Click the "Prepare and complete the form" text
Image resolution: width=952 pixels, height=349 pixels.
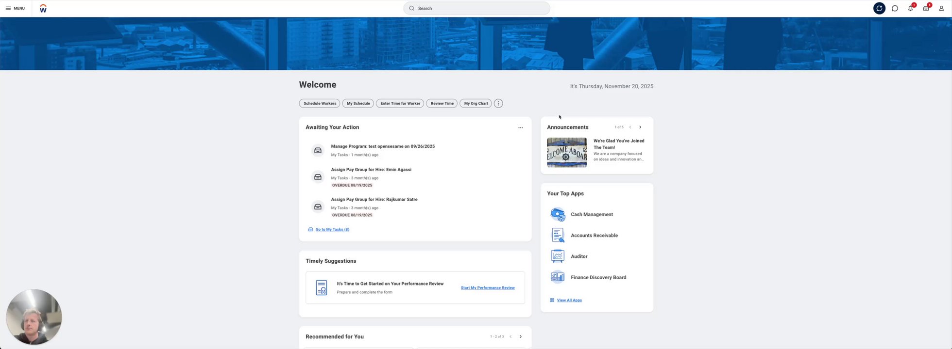364,292
